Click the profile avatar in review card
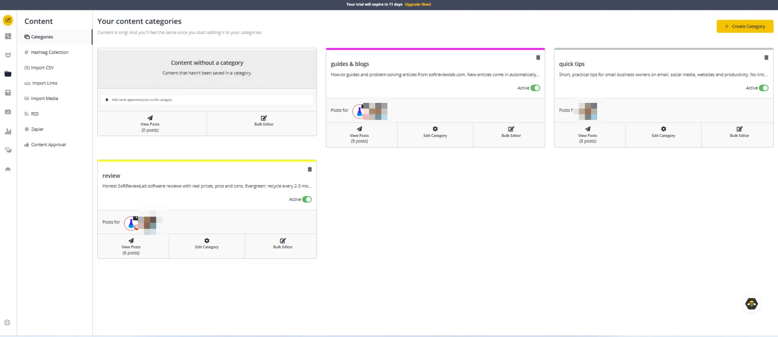Screen dimensions: 778x337 point(131,223)
